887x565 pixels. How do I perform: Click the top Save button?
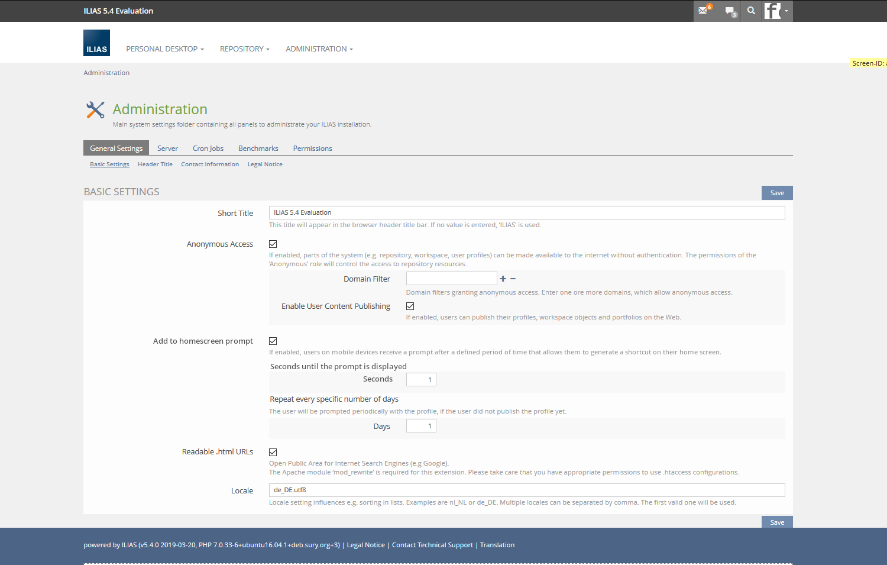coord(776,193)
